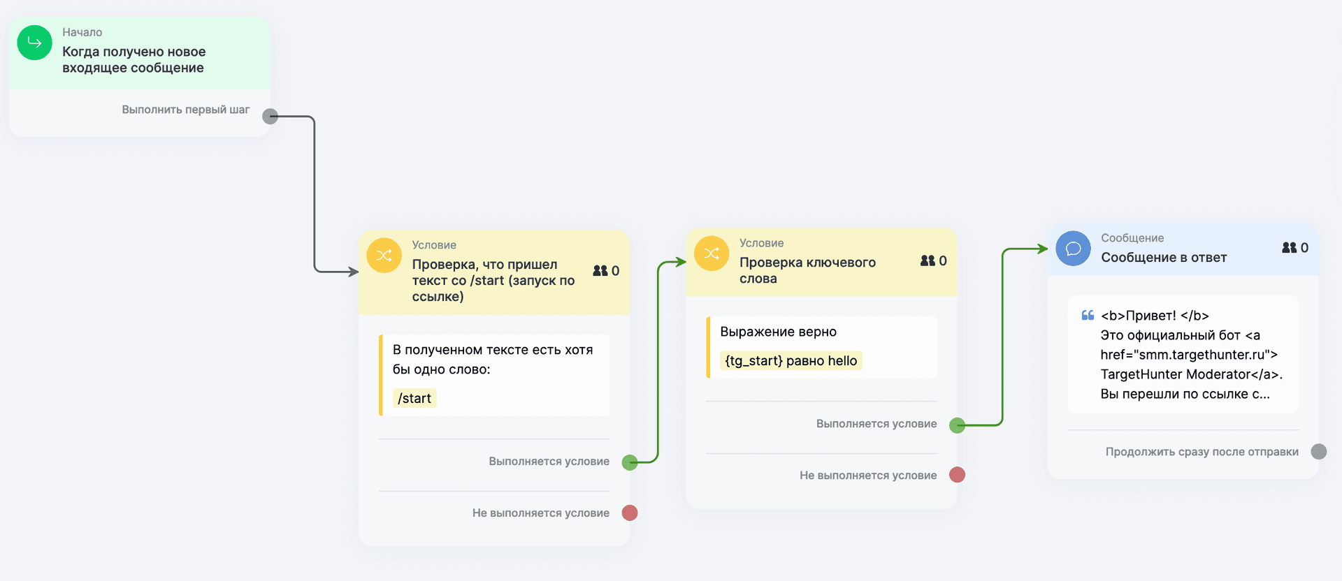
Task: Click red failure port of /start condition
Action: tap(630, 513)
